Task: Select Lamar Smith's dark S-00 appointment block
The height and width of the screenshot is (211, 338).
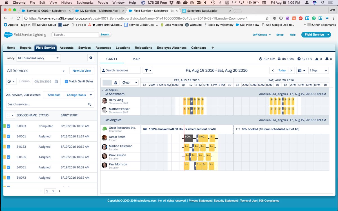Action: [188, 138]
